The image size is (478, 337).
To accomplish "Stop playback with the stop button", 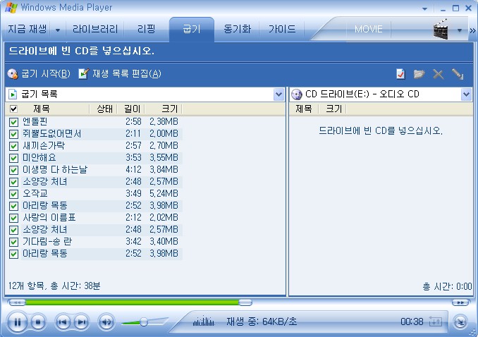I will click(38, 321).
